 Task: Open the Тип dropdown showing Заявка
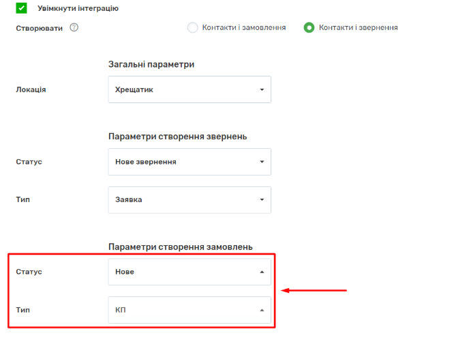[x=189, y=200]
